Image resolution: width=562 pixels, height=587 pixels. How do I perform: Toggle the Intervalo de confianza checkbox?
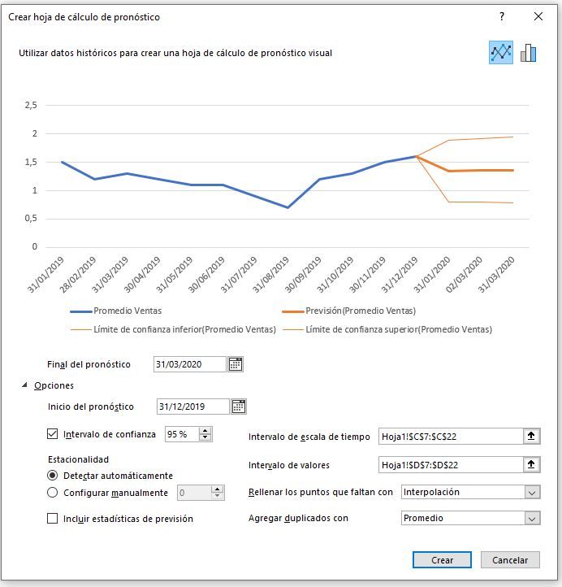(x=52, y=434)
